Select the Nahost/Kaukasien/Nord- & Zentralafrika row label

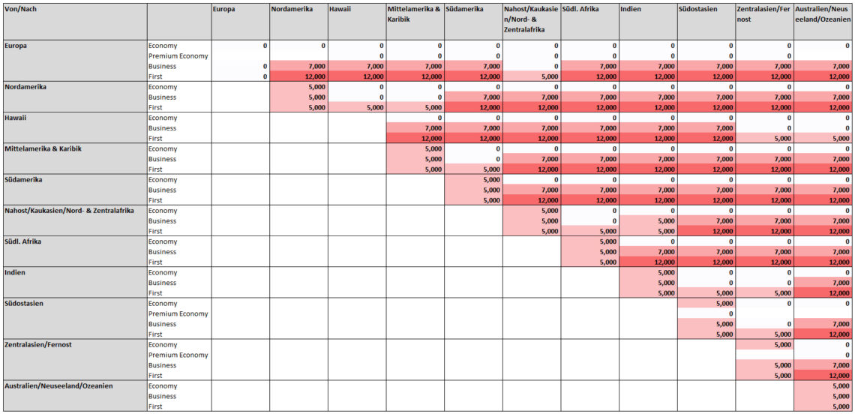[75, 211]
